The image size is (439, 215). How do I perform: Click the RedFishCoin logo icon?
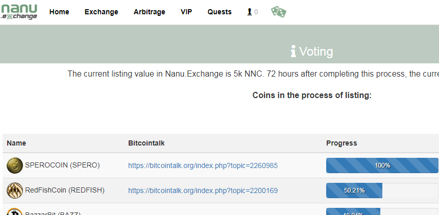15,190
